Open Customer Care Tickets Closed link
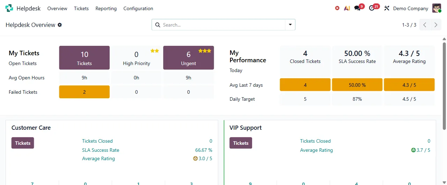 point(97,141)
